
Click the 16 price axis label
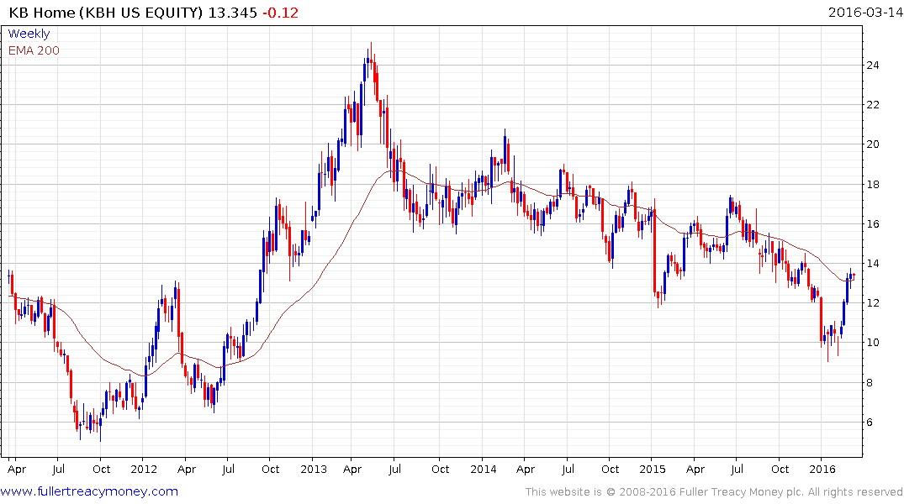[872, 224]
